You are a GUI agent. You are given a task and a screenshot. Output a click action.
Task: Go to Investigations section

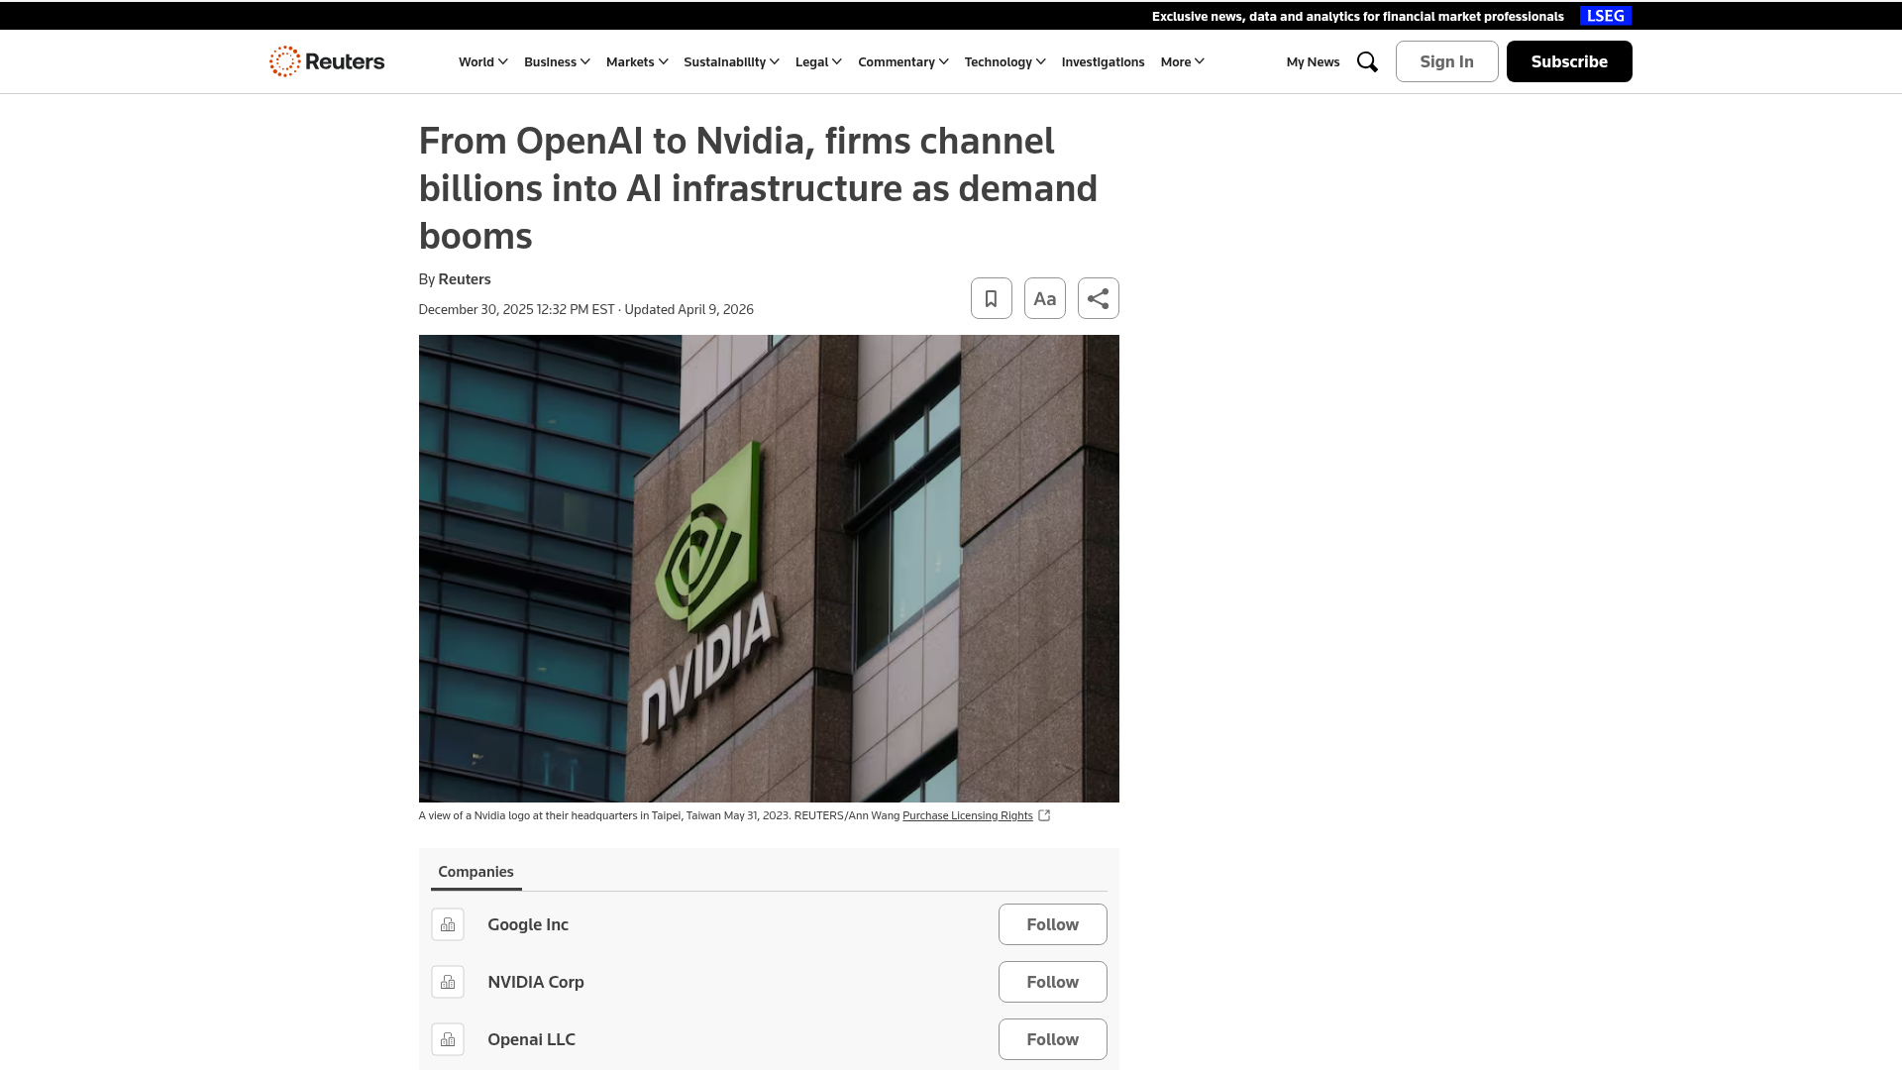pos(1103,61)
